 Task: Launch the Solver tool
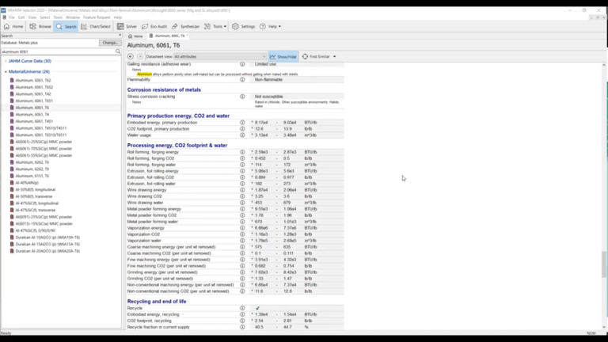click(x=127, y=26)
